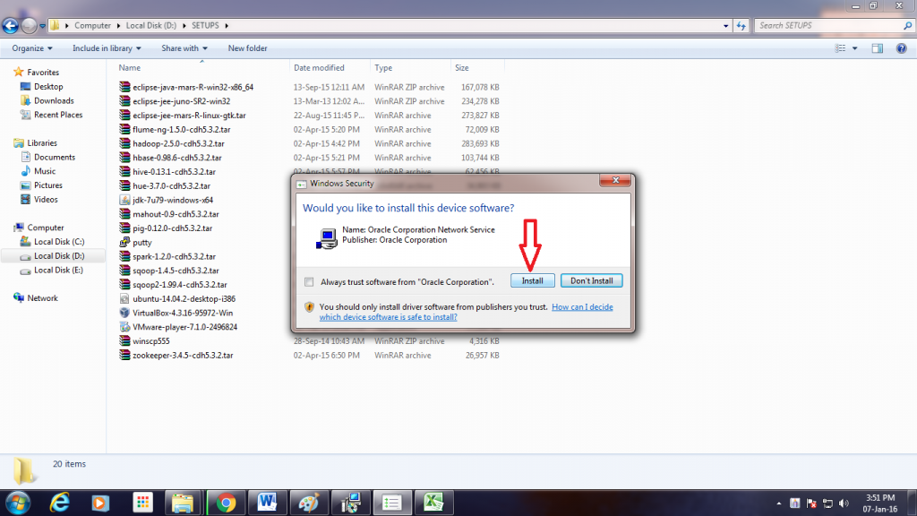Click Don't Install in the security dialog
The height and width of the screenshot is (516, 917).
(591, 280)
